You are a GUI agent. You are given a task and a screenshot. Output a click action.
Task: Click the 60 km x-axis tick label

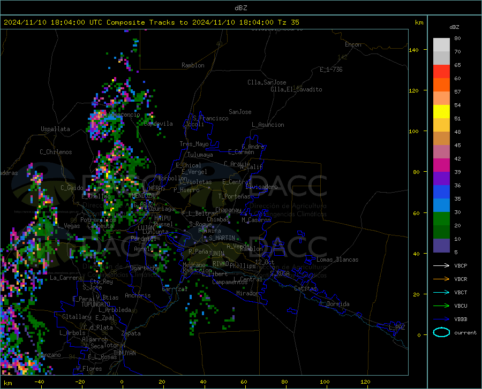coord(244,382)
